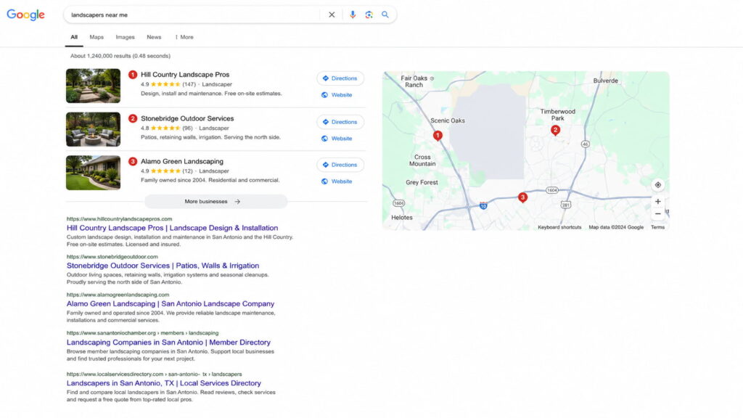This screenshot has width=743, height=418.
Task: Click sanantoniochamber.org URL breadcrumb
Action: coord(143,333)
